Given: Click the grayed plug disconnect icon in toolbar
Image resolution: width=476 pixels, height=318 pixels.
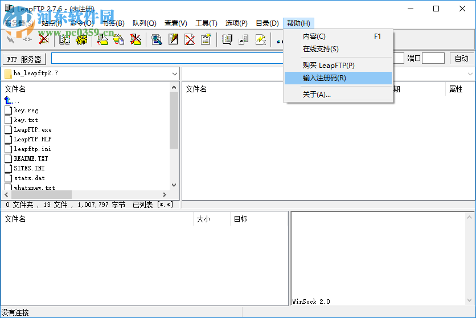Looking at the screenshot, I should coord(27,39).
